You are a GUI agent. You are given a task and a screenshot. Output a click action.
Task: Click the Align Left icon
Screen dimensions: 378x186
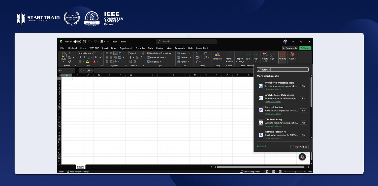click(x=107, y=57)
